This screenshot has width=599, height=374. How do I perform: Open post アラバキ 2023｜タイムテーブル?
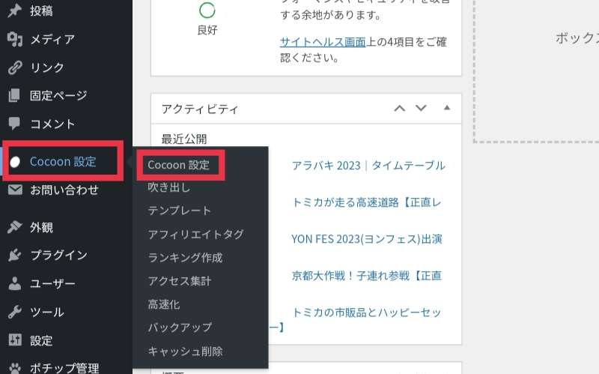[x=368, y=165]
